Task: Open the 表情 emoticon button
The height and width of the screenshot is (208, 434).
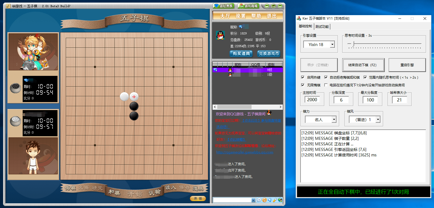Action: (x=198, y=199)
